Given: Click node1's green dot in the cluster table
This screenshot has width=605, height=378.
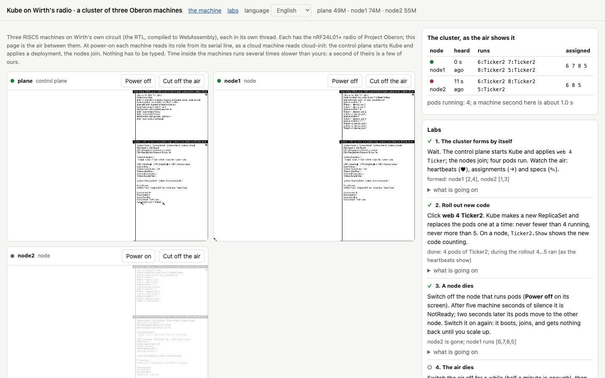Looking at the screenshot, I should tap(431, 62).
